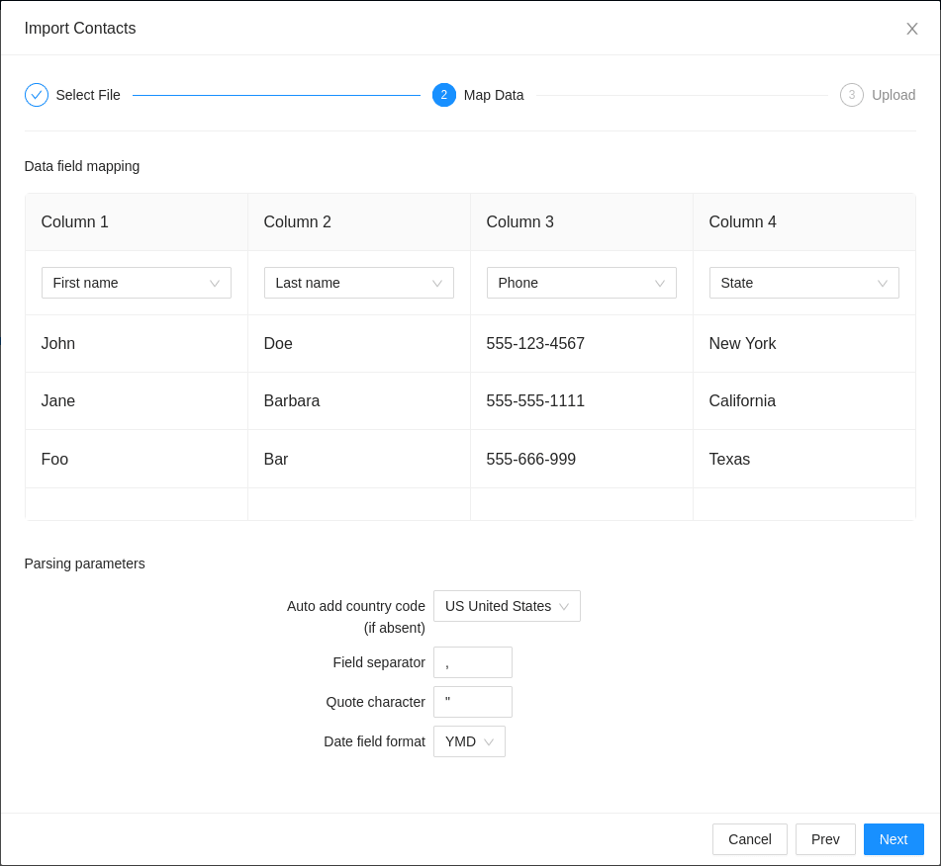Click the Select File checkmark step icon
This screenshot has height=866, width=941.
(37, 95)
